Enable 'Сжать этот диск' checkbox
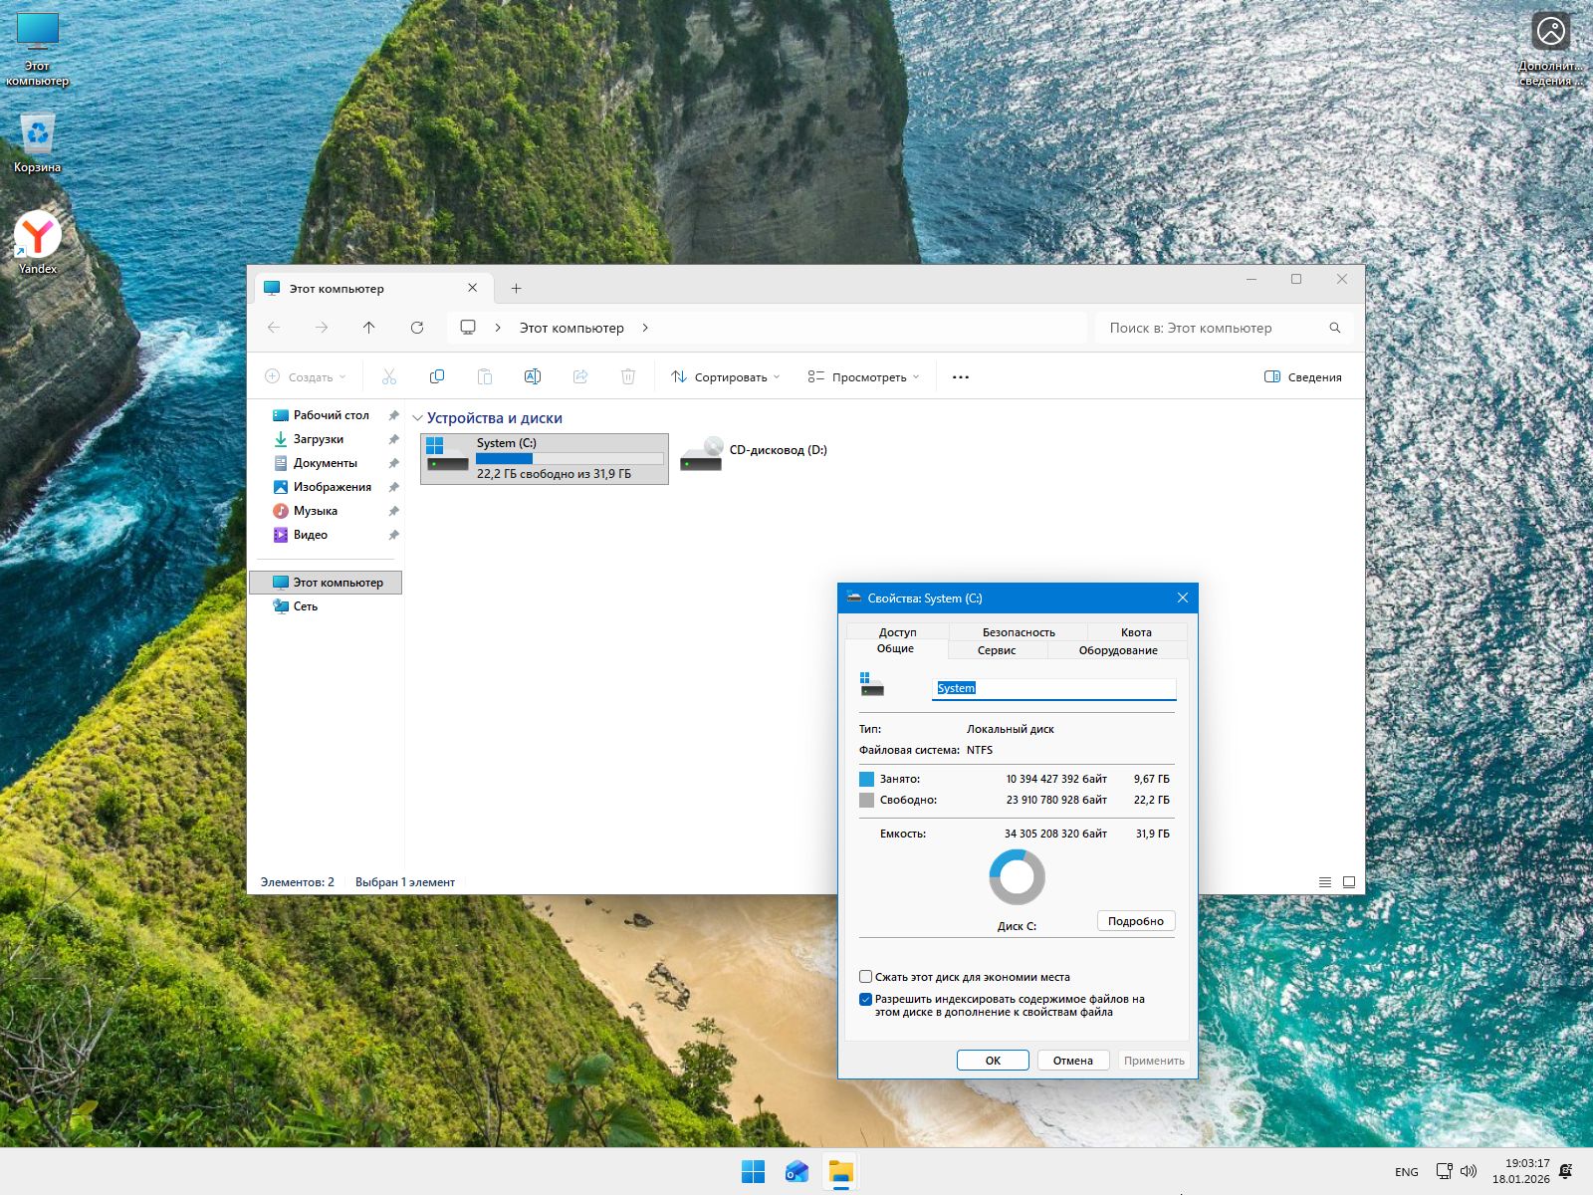This screenshot has height=1195, width=1593. pos(866,977)
